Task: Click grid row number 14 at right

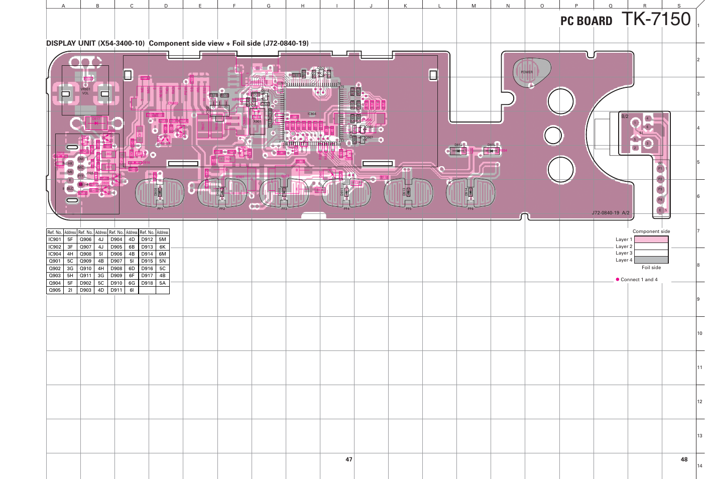Action: pos(699,466)
